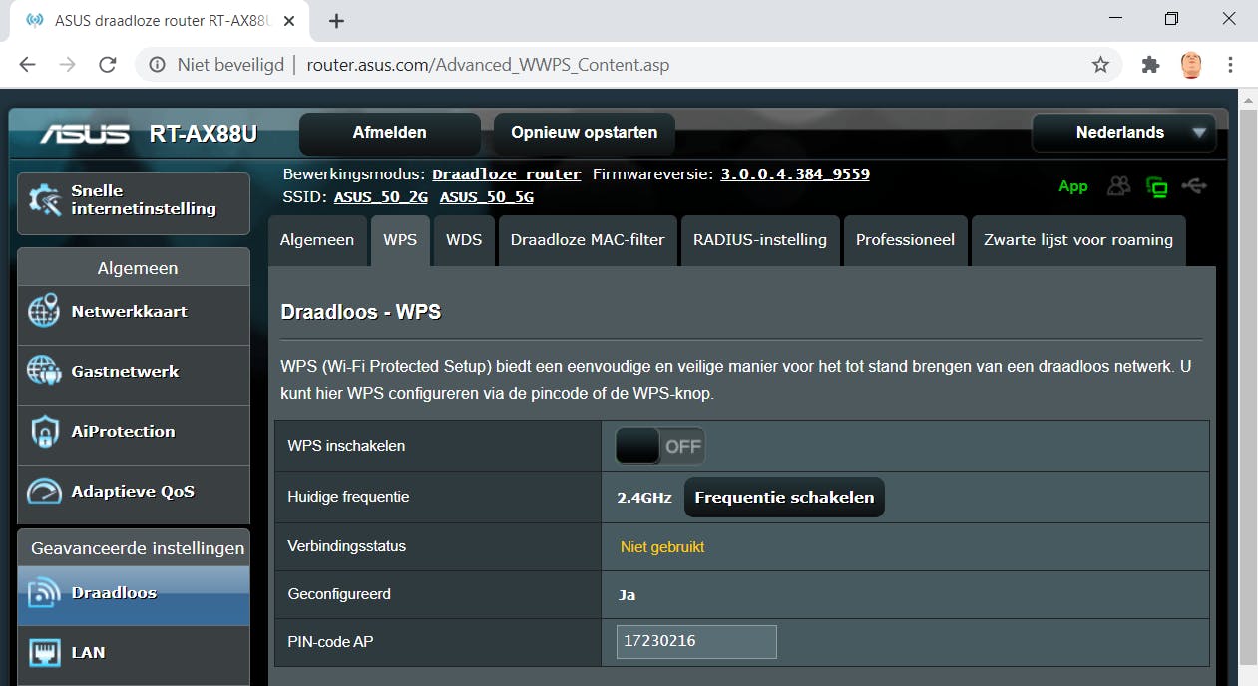Click the Gastnetwerk globe icon
The image size is (1258, 686).
(x=44, y=372)
